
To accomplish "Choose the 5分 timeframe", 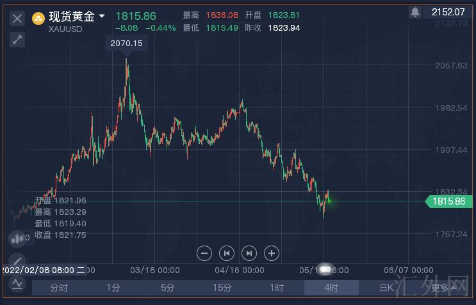I will 168,288.
